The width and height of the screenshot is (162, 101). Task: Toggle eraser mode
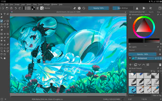coord(75,8)
